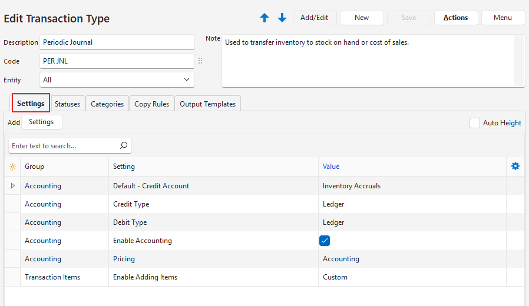Click the Note field scrollbar
The width and height of the screenshot is (529, 306).
pyautogui.click(x=519, y=61)
